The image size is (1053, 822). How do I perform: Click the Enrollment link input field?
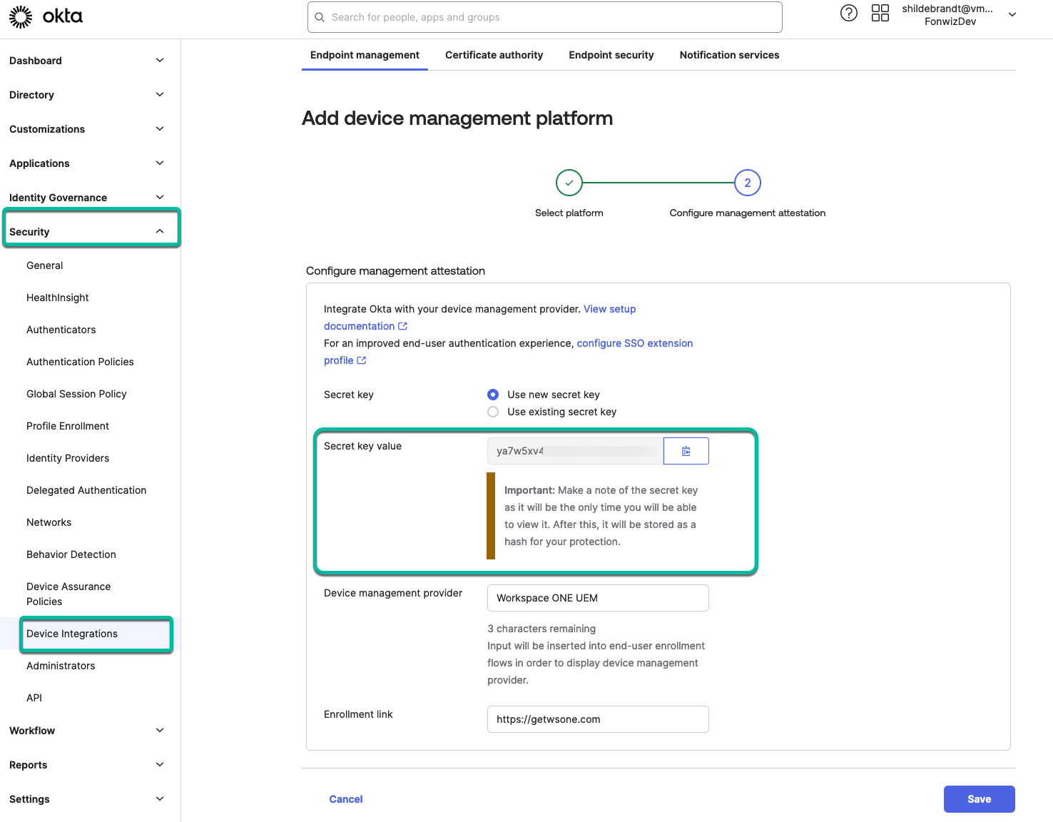coord(597,719)
